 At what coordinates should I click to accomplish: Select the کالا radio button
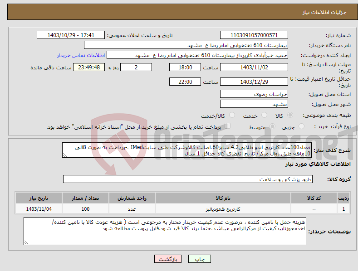tap(290, 115)
